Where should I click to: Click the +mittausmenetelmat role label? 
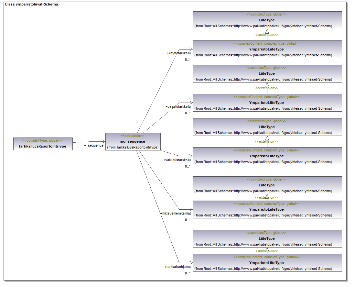point(176,213)
